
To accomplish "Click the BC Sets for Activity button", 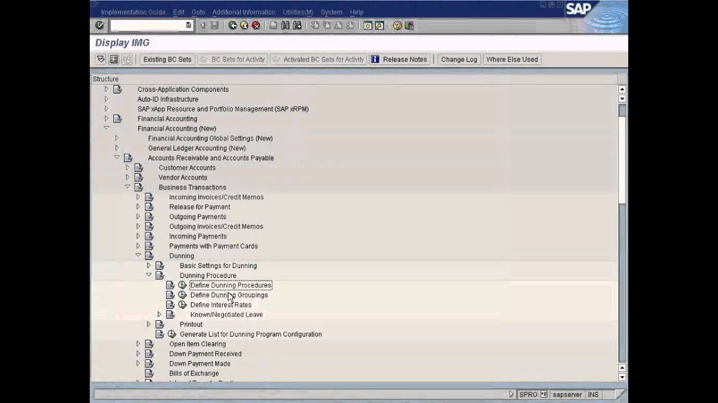I will 232,59.
